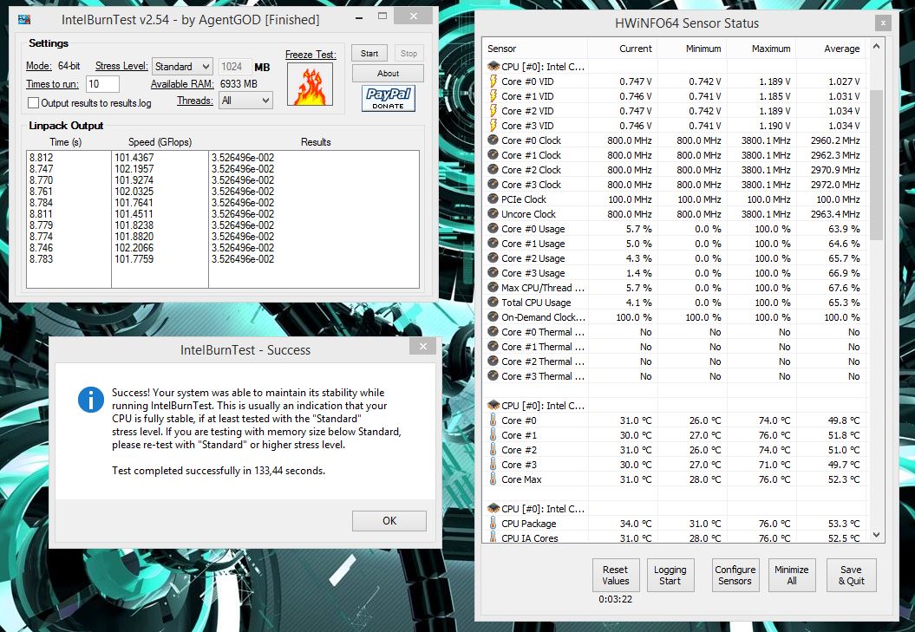Image resolution: width=915 pixels, height=632 pixels.
Task: Click the Logging Start button
Action: (x=670, y=575)
